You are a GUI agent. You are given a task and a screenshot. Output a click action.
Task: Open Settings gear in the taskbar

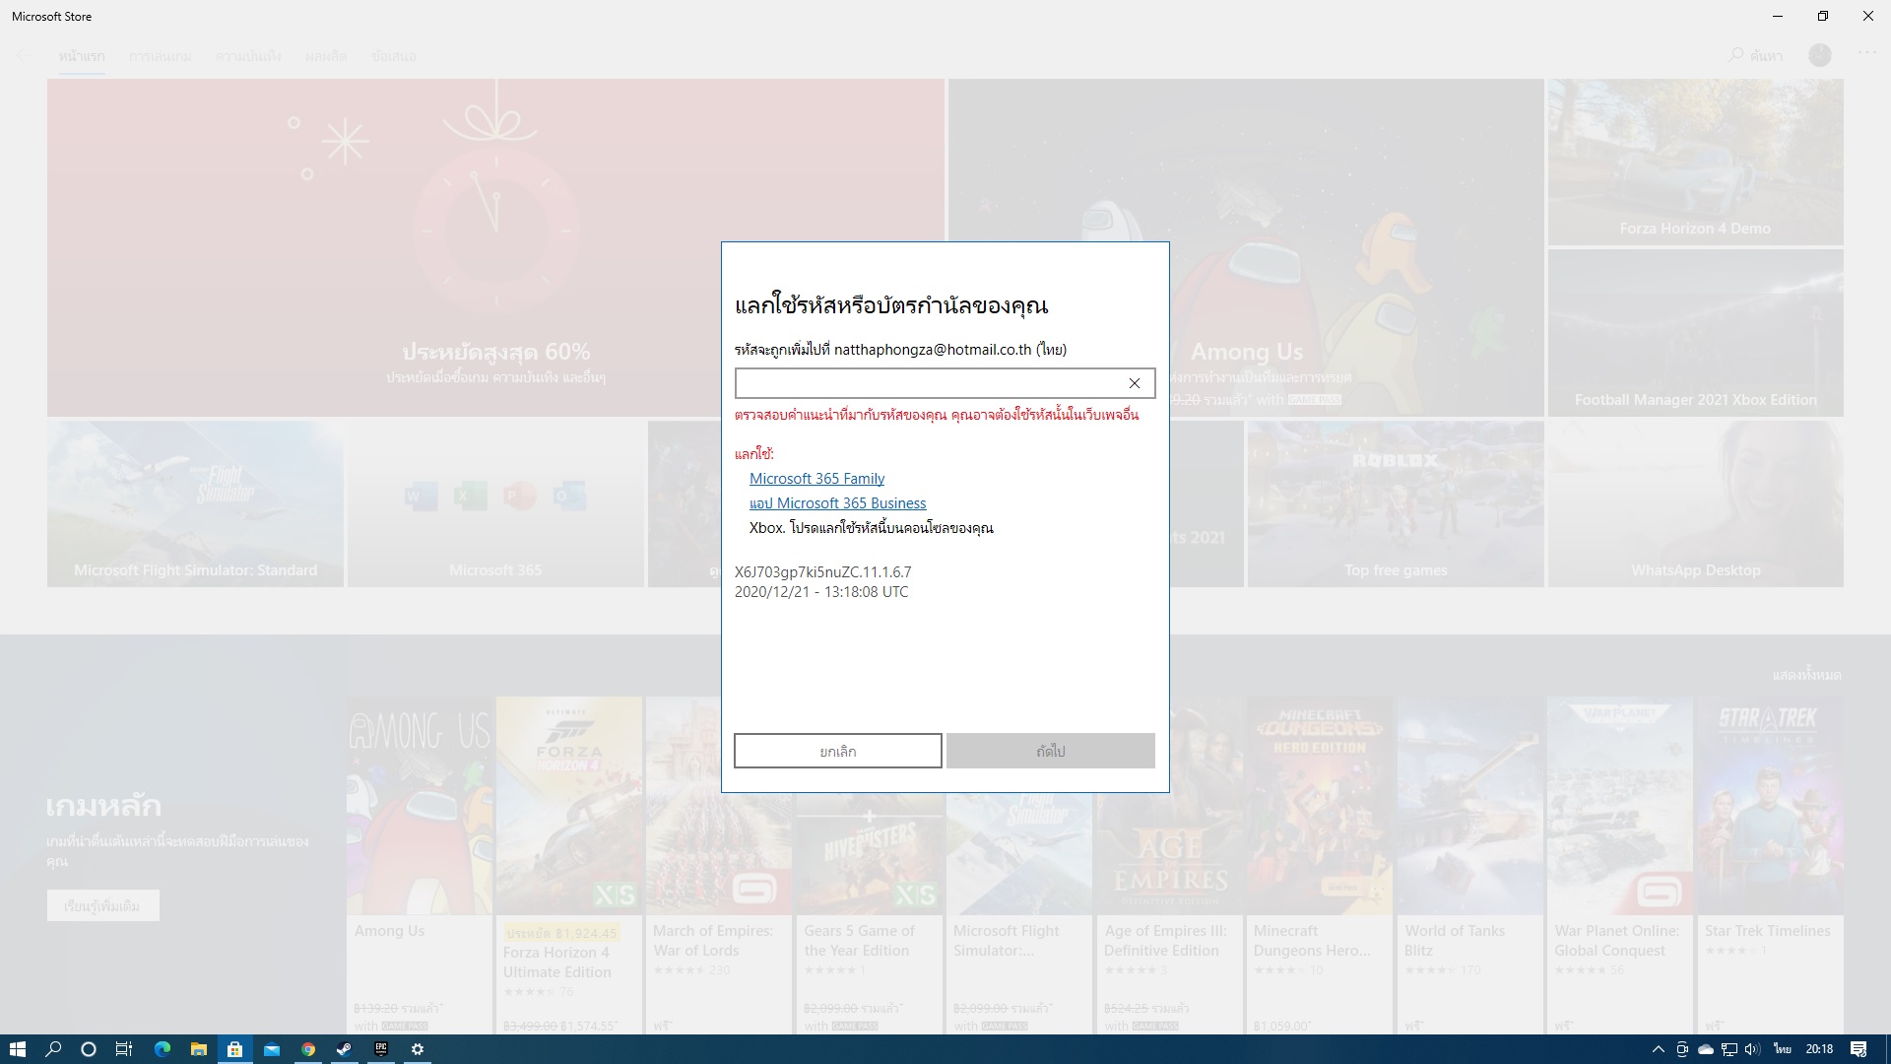pyautogui.click(x=418, y=1049)
